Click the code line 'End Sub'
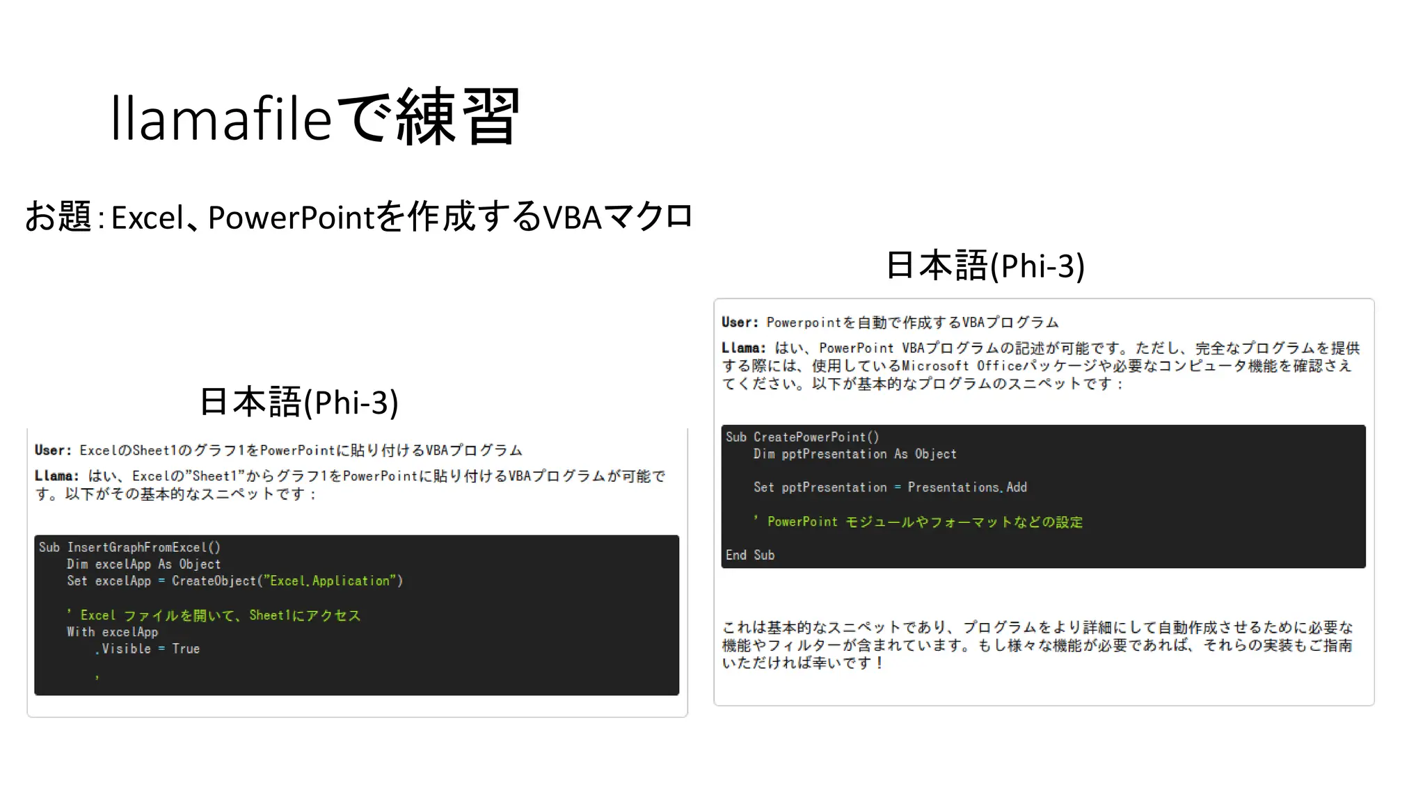1425x801 pixels. (749, 555)
